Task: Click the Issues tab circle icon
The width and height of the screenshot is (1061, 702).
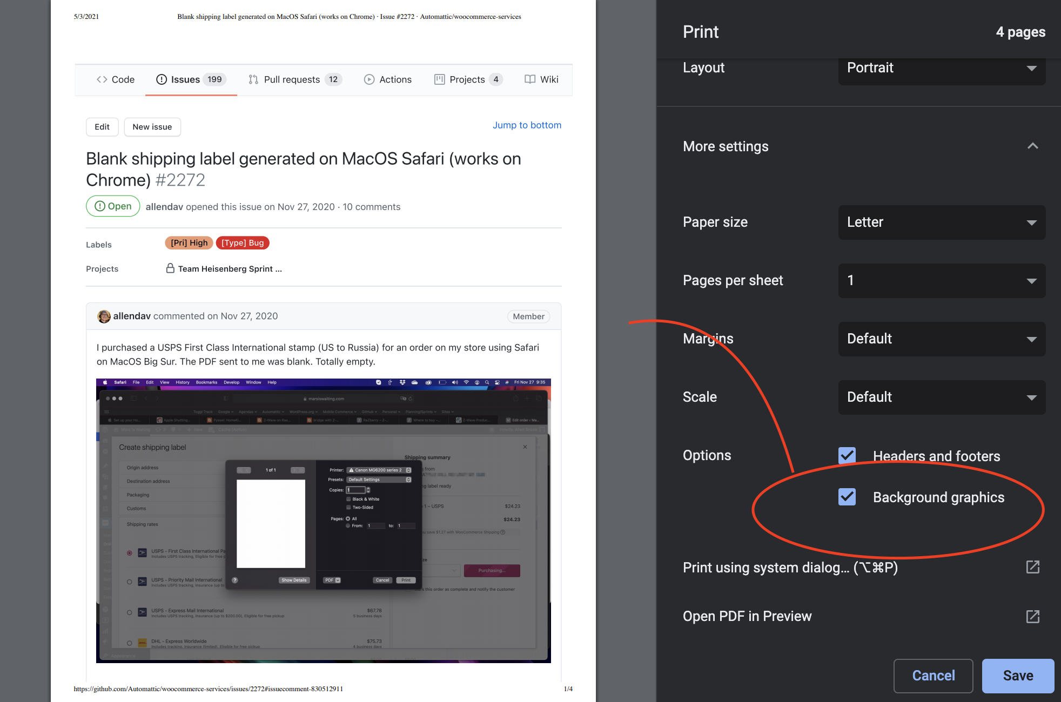Action: [162, 79]
